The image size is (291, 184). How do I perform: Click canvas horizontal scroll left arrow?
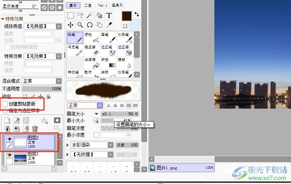[x=152, y=159]
